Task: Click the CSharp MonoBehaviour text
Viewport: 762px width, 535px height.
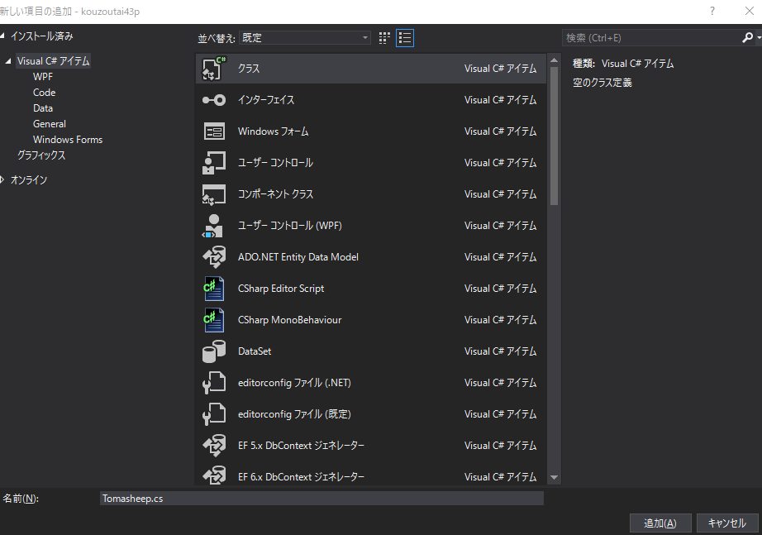Action: [289, 320]
